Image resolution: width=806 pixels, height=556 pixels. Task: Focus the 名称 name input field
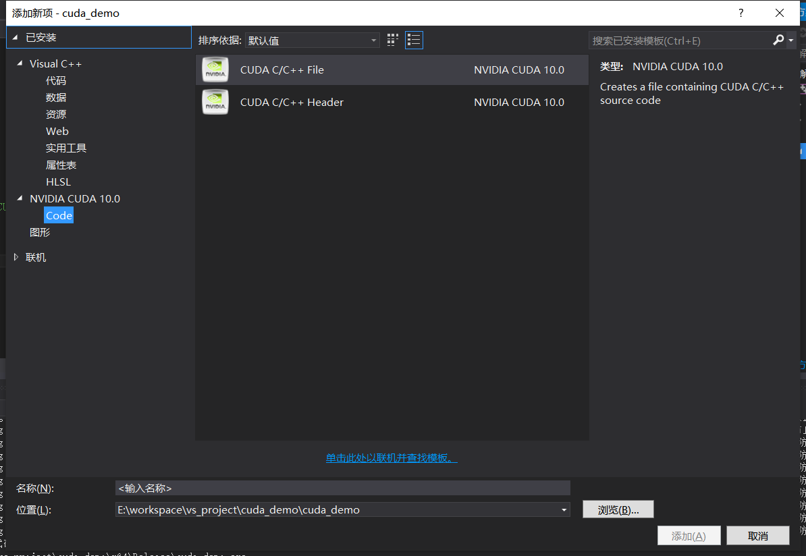click(x=342, y=488)
